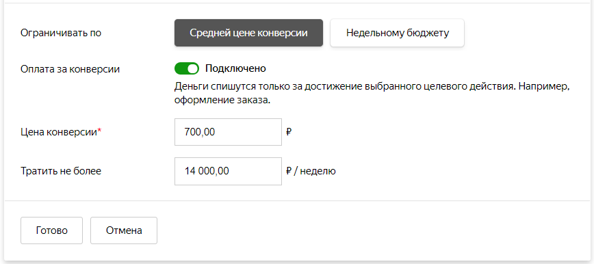Click the hint text starting 'Деньги спишутся'
The height and width of the screenshot is (264, 594).
[x=372, y=87]
